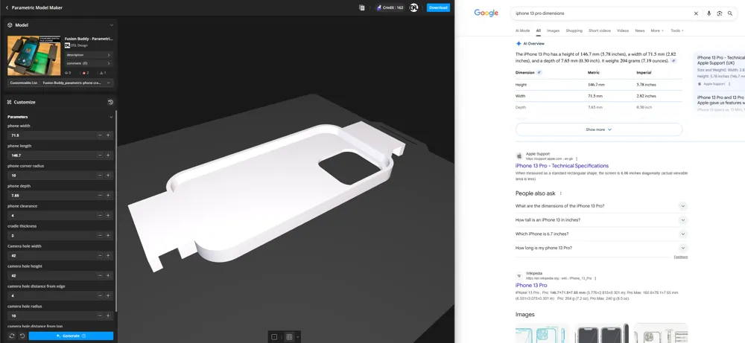Viewport: 745px width, 343px height.
Task: Decrease phone corner radius value
Action: click(x=100, y=176)
